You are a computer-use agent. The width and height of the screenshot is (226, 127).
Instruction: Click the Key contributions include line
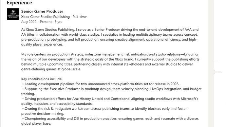[x=42, y=79]
